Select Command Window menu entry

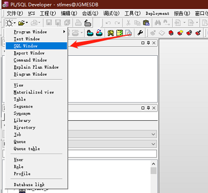[x=36, y=60]
